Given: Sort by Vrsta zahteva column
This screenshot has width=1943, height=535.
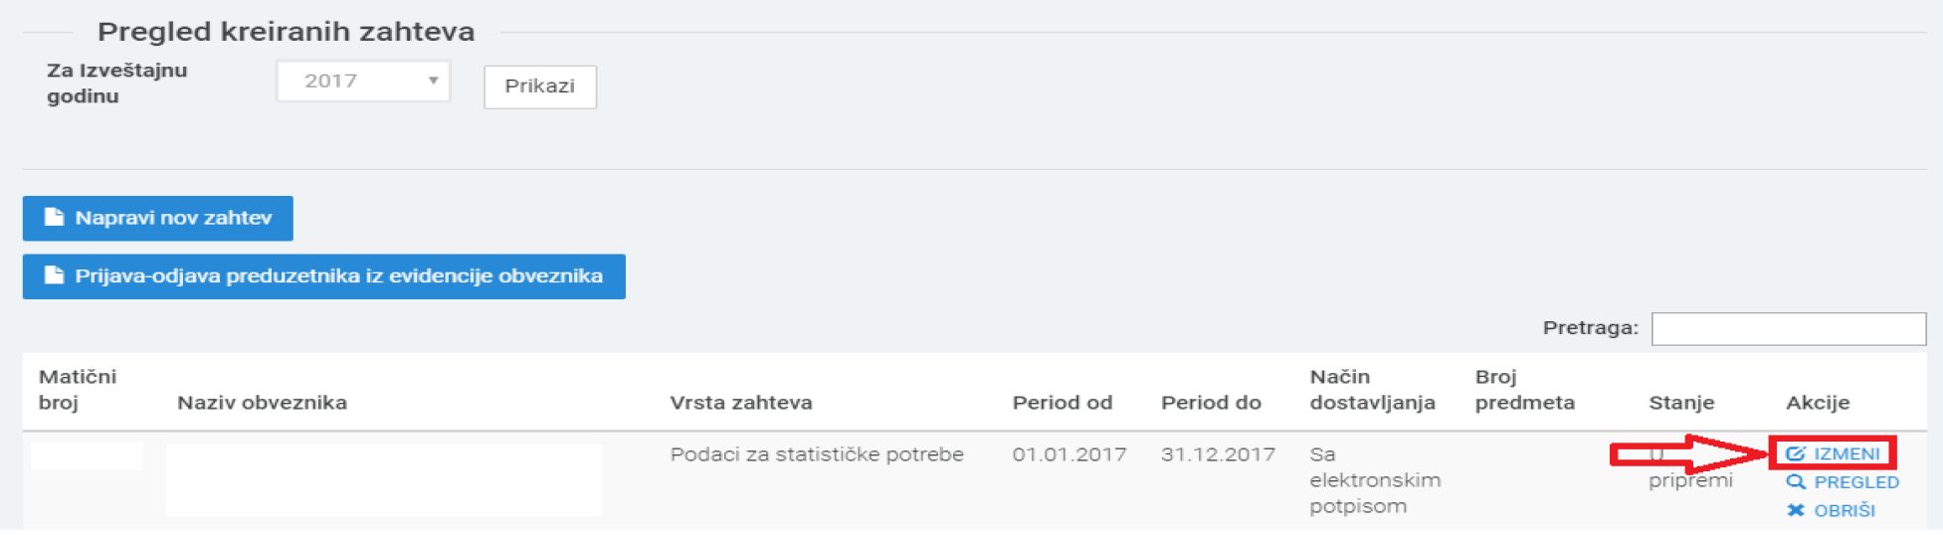Looking at the screenshot, I should (741, 403).
